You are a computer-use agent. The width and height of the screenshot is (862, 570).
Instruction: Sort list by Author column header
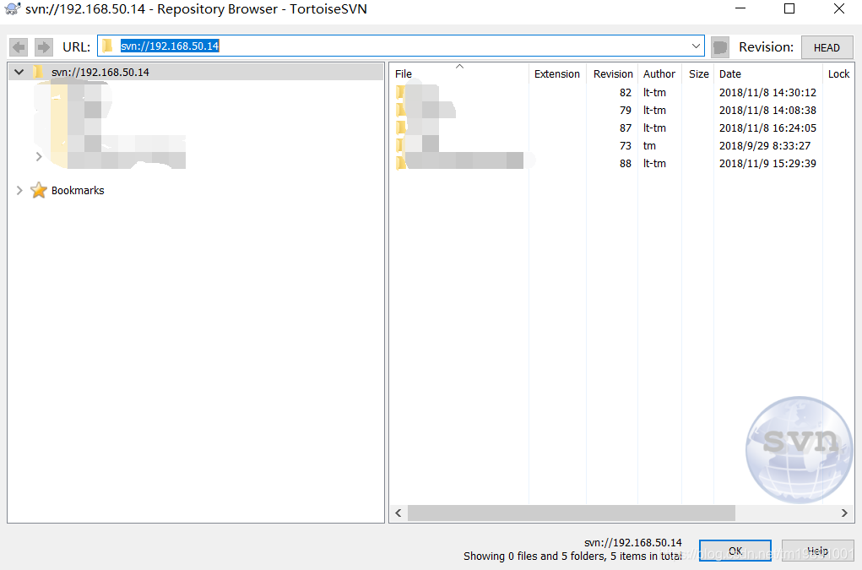pyautogui.click(x=659, y=73)
